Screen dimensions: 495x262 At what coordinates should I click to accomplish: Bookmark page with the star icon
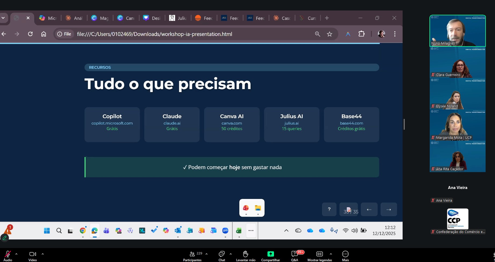point(330,34)
